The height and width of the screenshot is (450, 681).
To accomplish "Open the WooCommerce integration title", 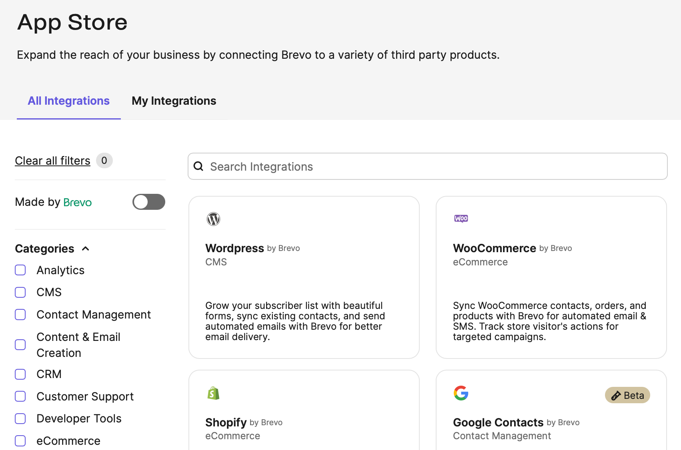I will coord(494,248).
